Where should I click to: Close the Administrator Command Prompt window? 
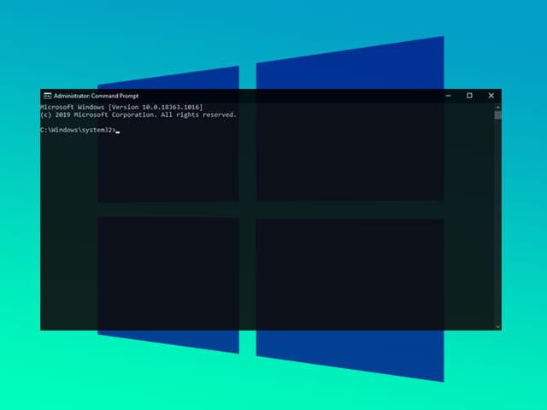[x=491, y=96]
